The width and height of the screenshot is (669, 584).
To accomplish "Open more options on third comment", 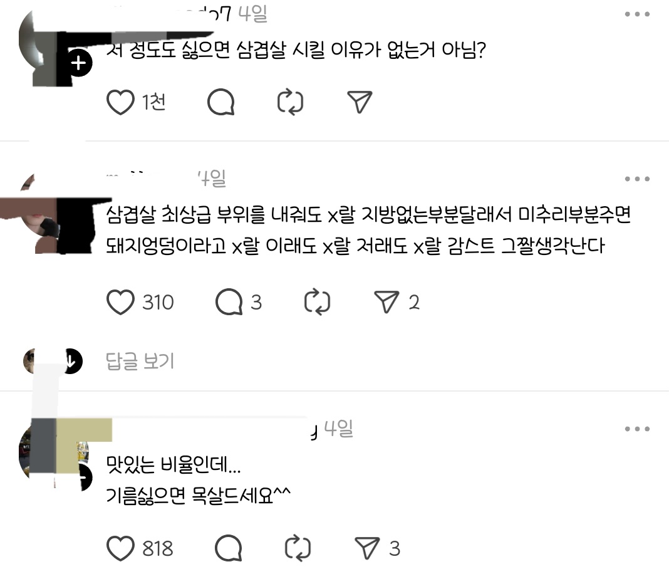I will point(638,429).
